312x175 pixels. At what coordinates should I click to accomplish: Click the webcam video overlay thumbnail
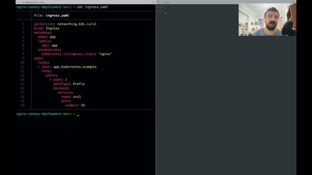click(267, 20)
